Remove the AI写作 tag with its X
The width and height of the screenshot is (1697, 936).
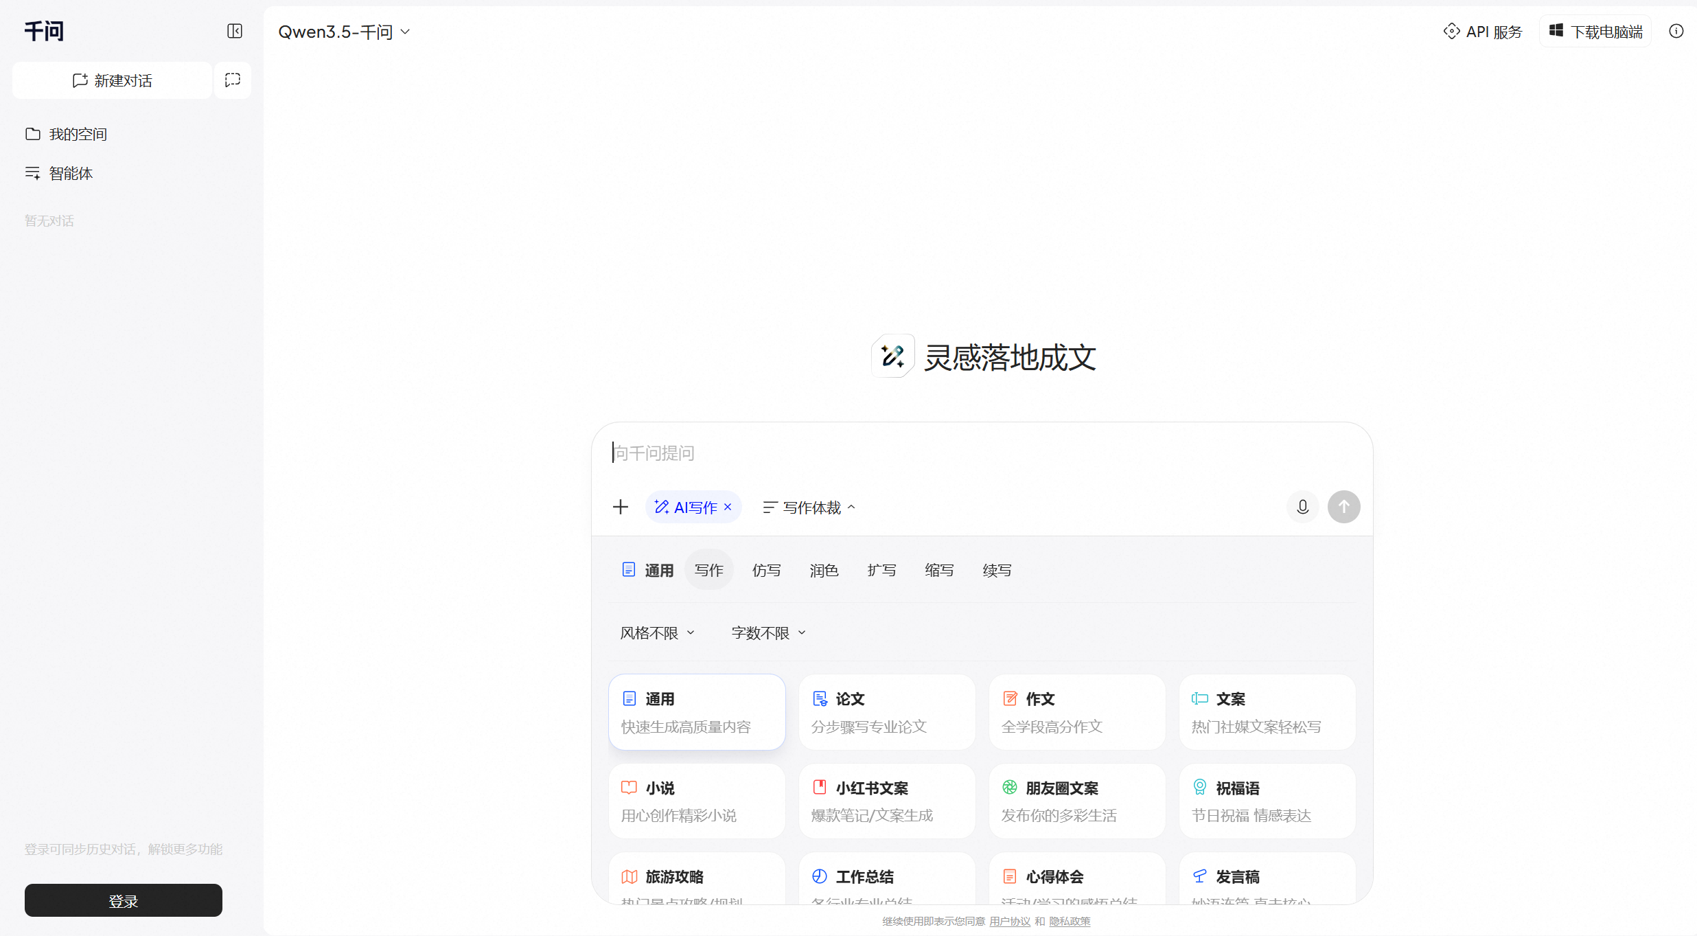[x=728, y=507]
